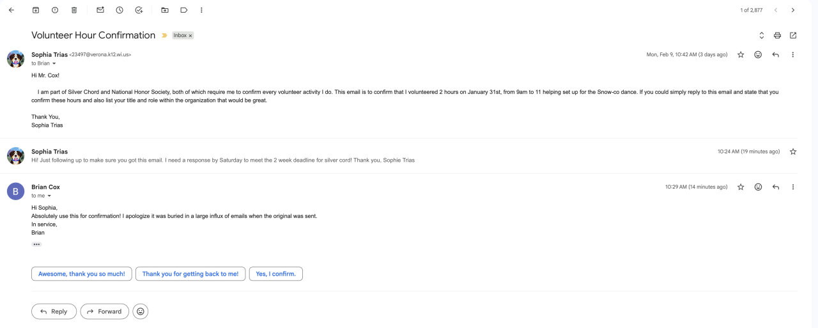Show trimmed content in Brian's reply
Image resolution: width=818 pixels, height=328 pixels.
(36, 244)
